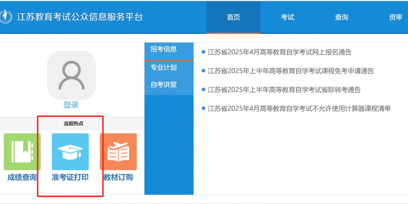Screen dimensions: 408x204
Task: Open the 不允许使用计算器课程清单 notice
Action: tap(299, 108)
